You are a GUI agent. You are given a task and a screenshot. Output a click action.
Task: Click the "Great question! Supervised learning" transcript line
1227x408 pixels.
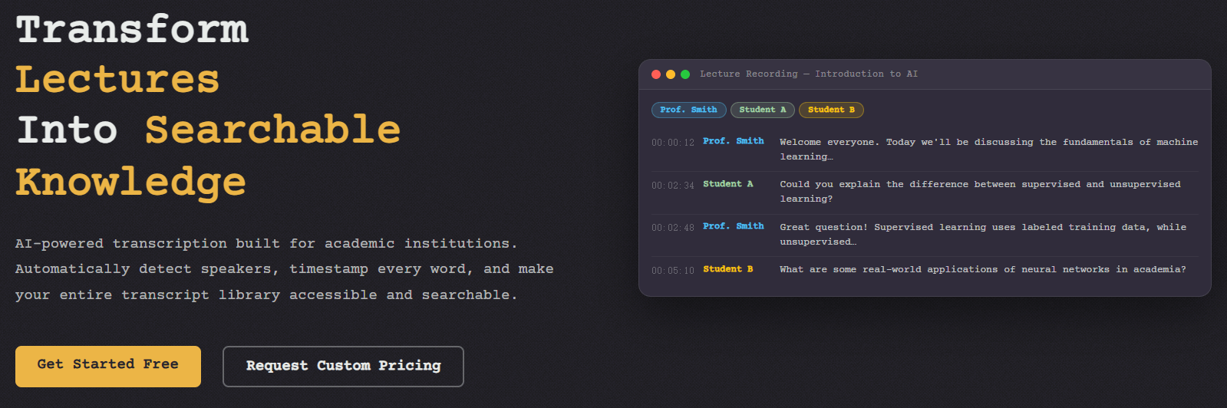983,235
